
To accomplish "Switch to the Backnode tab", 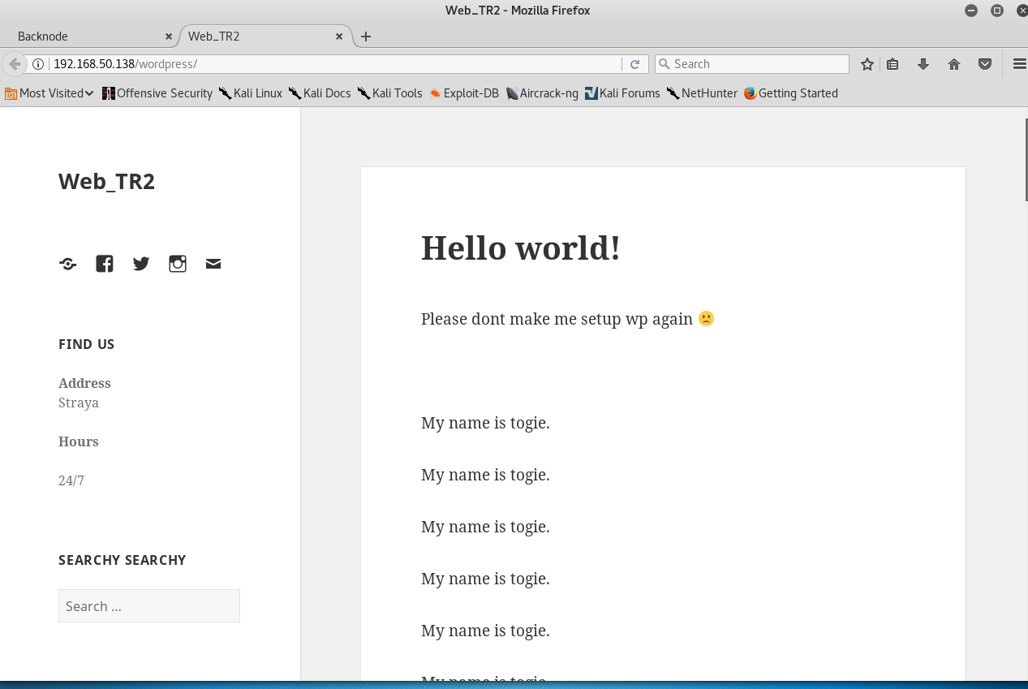I will point(89,37).
